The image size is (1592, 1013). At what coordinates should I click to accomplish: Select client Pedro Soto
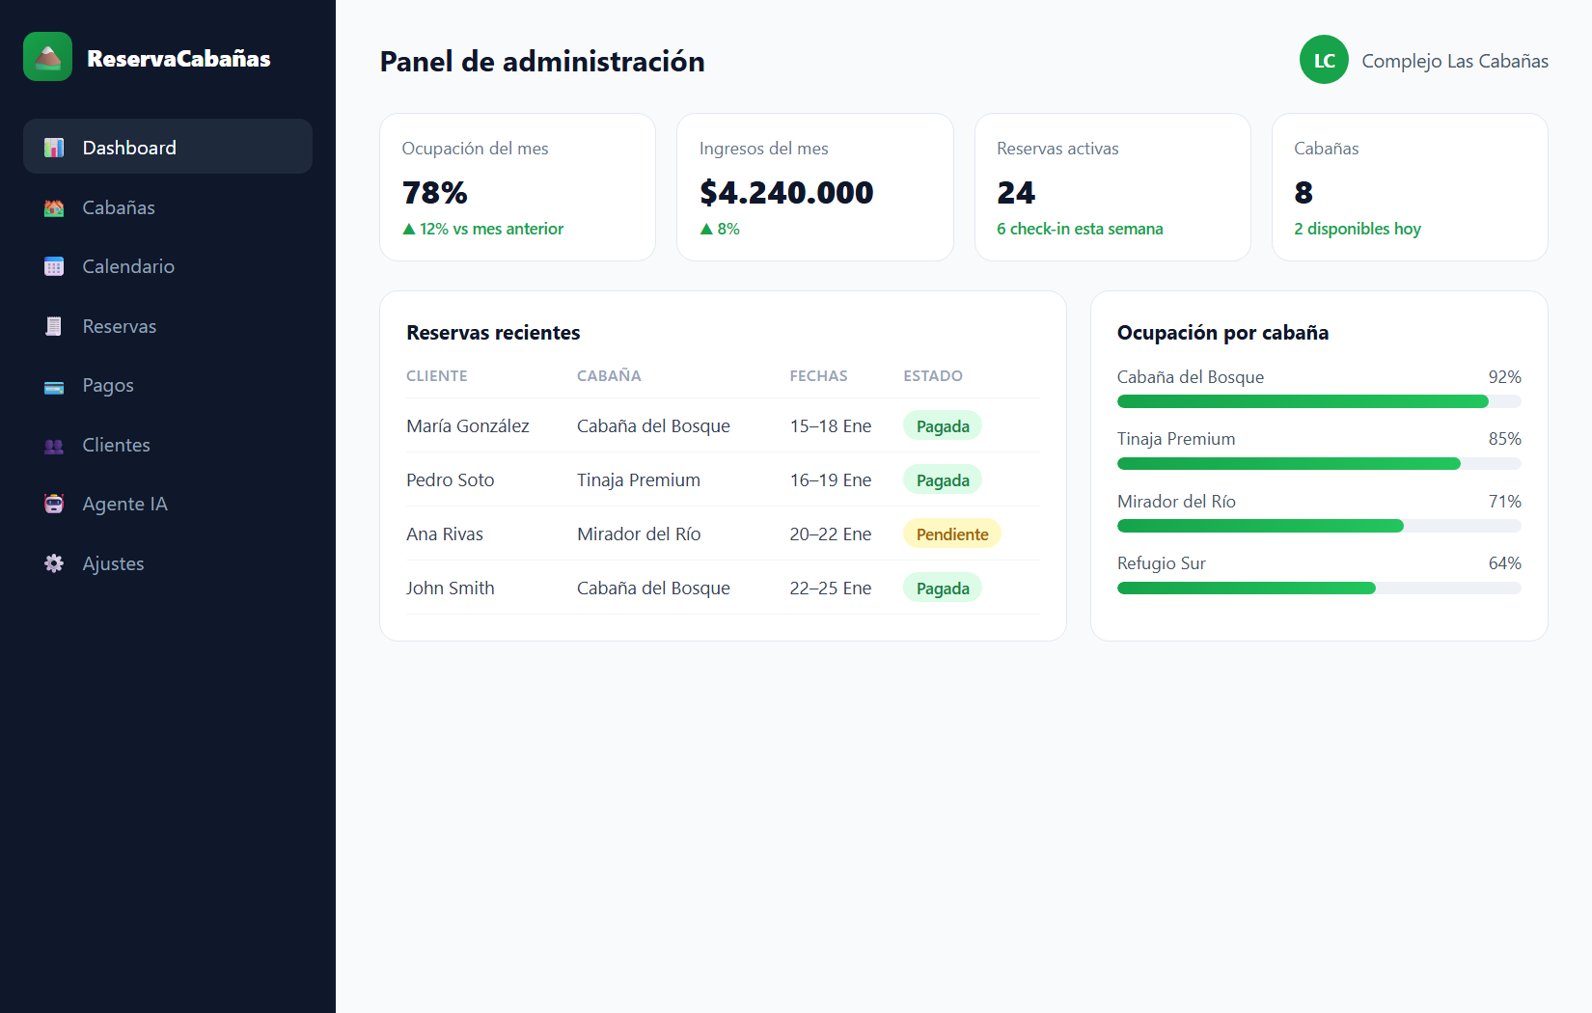pos(451,480)
